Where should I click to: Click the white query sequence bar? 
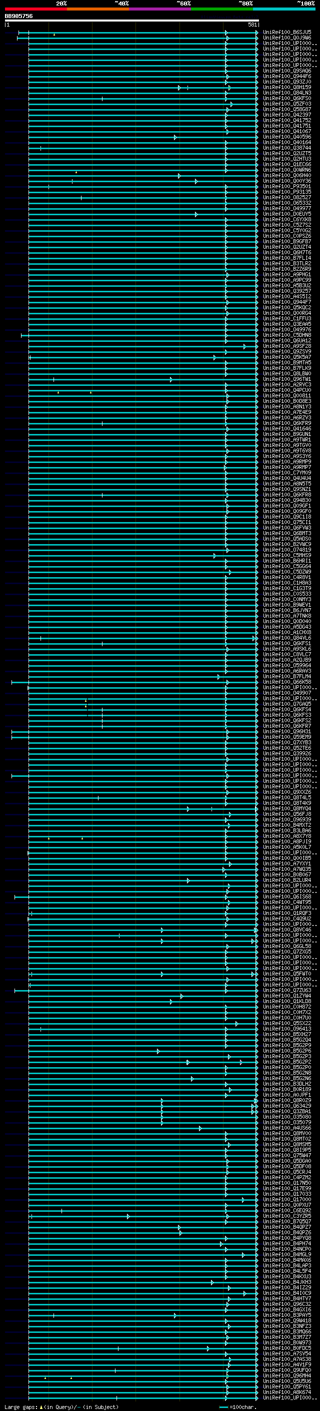pos(132,20)
